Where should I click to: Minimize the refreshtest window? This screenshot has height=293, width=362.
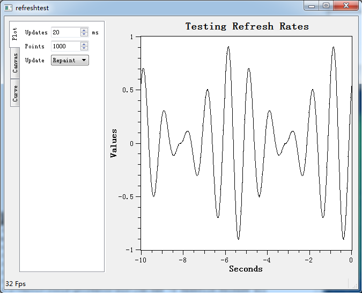coord(312,6)
